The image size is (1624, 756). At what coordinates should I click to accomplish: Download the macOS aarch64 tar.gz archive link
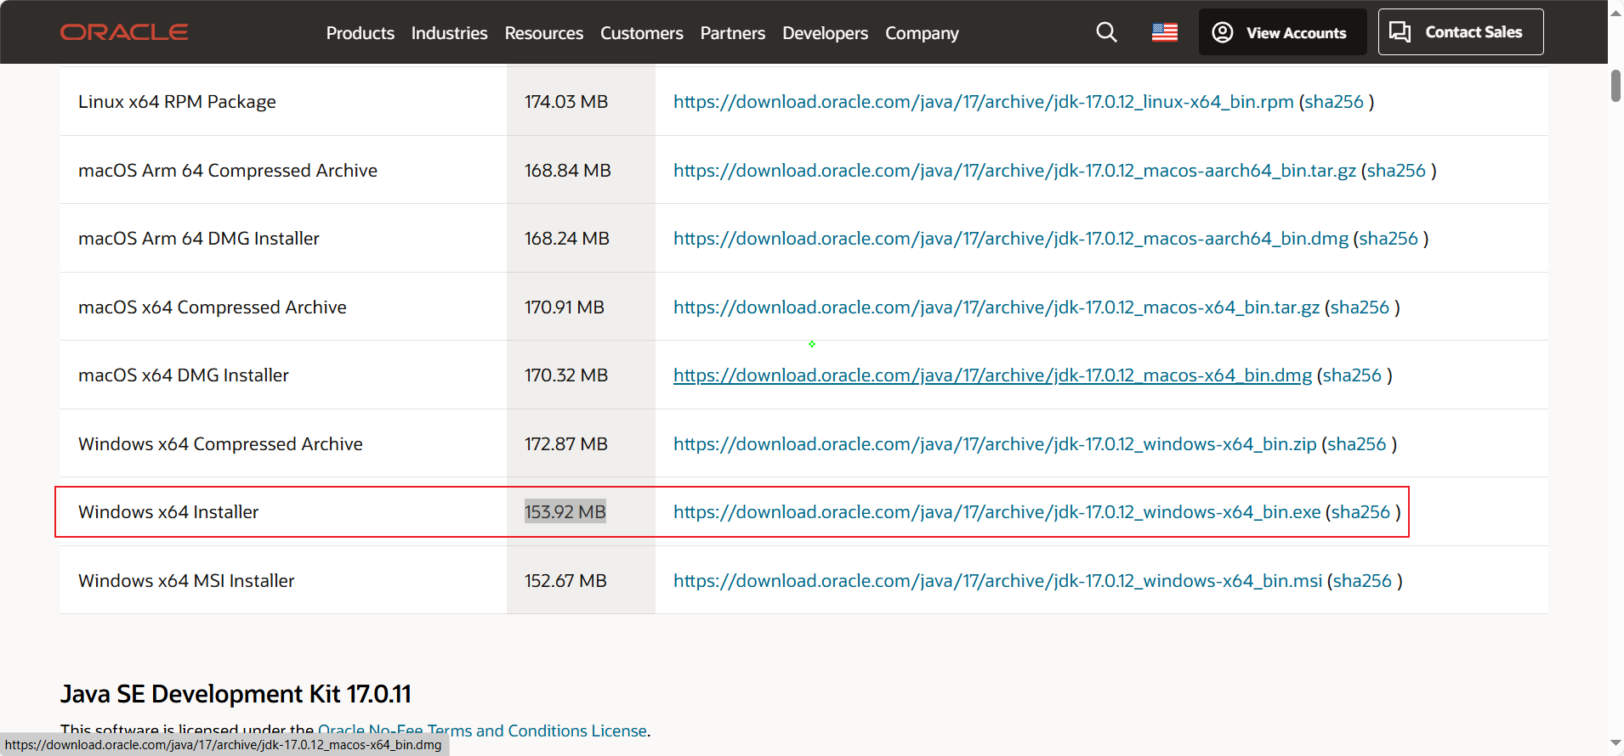tap(1014, 171)
